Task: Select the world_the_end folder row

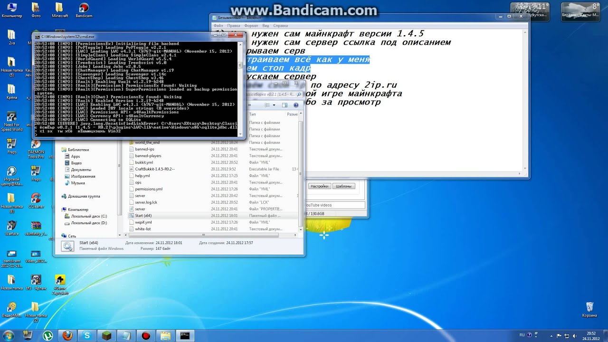Action: [x=213, y=142]
